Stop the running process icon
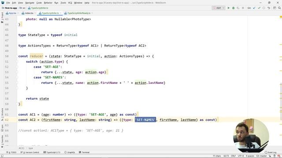 [243, 8]
